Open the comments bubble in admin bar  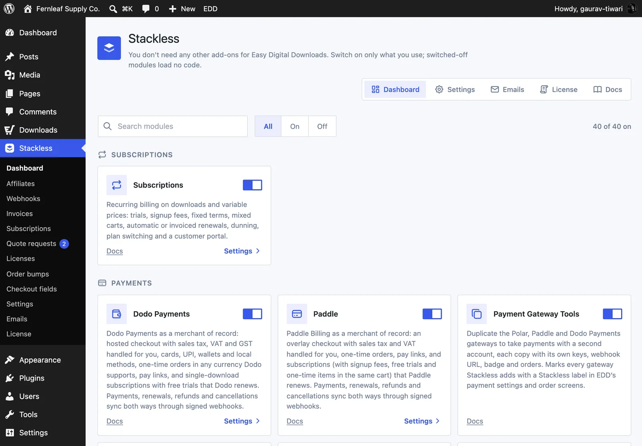tap(146, 9)
